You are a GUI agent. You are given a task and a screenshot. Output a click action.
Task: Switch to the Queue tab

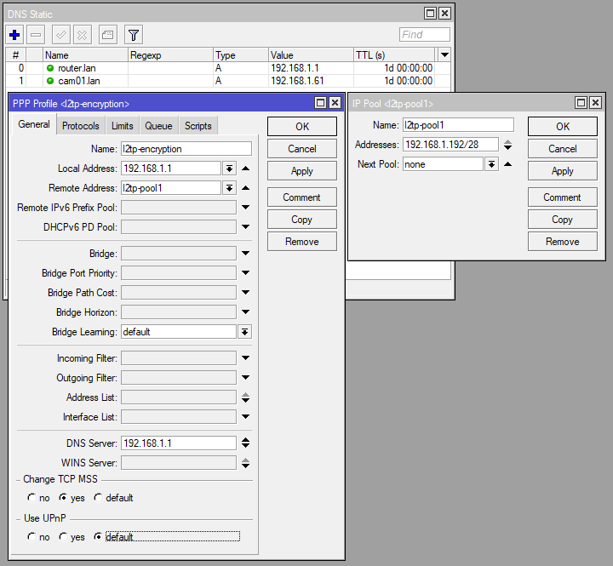[x=158, y=126]
